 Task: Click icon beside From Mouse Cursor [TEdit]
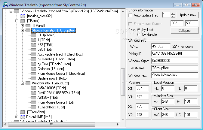tap(34, 102)
